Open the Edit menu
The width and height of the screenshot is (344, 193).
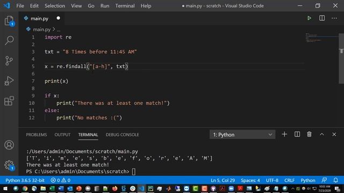(34, 6)
